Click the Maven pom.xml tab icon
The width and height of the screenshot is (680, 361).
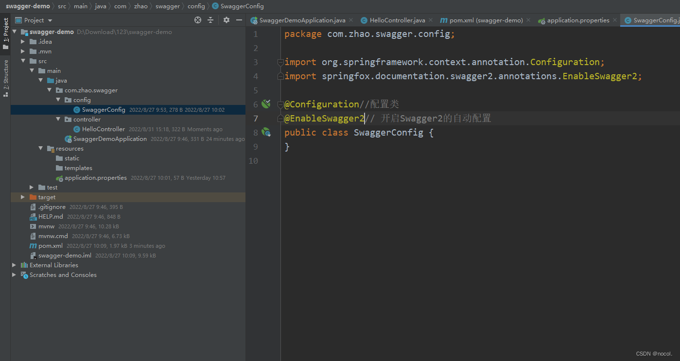pyautogui.click(x=444, y=20)
